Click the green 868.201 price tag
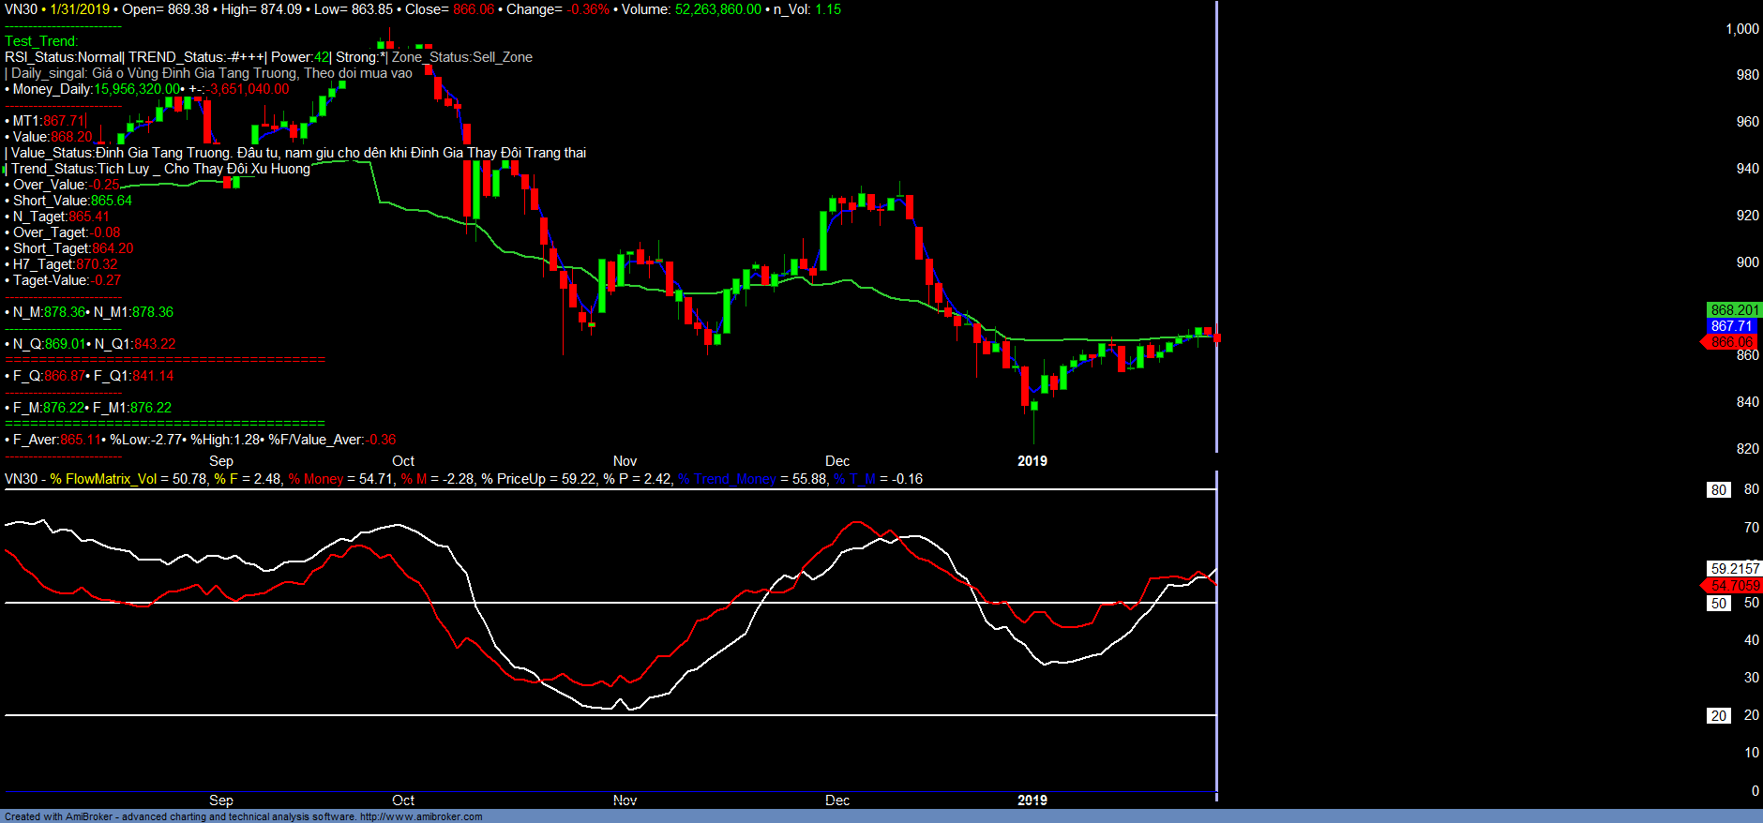1763x823 pixels. (1734, 310)
